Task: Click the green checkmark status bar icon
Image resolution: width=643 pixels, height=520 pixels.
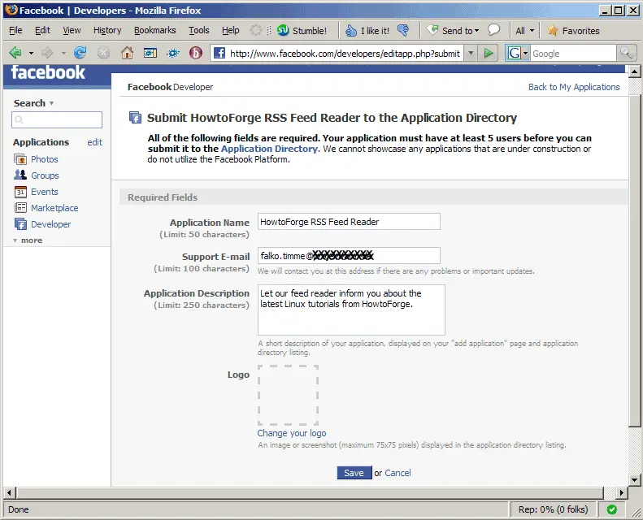Action: tap(612, 509)
